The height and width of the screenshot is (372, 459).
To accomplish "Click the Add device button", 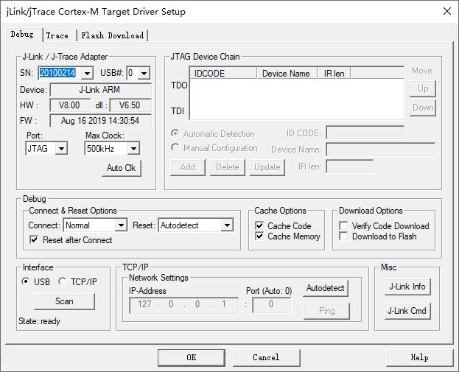I will click(188, 167).
